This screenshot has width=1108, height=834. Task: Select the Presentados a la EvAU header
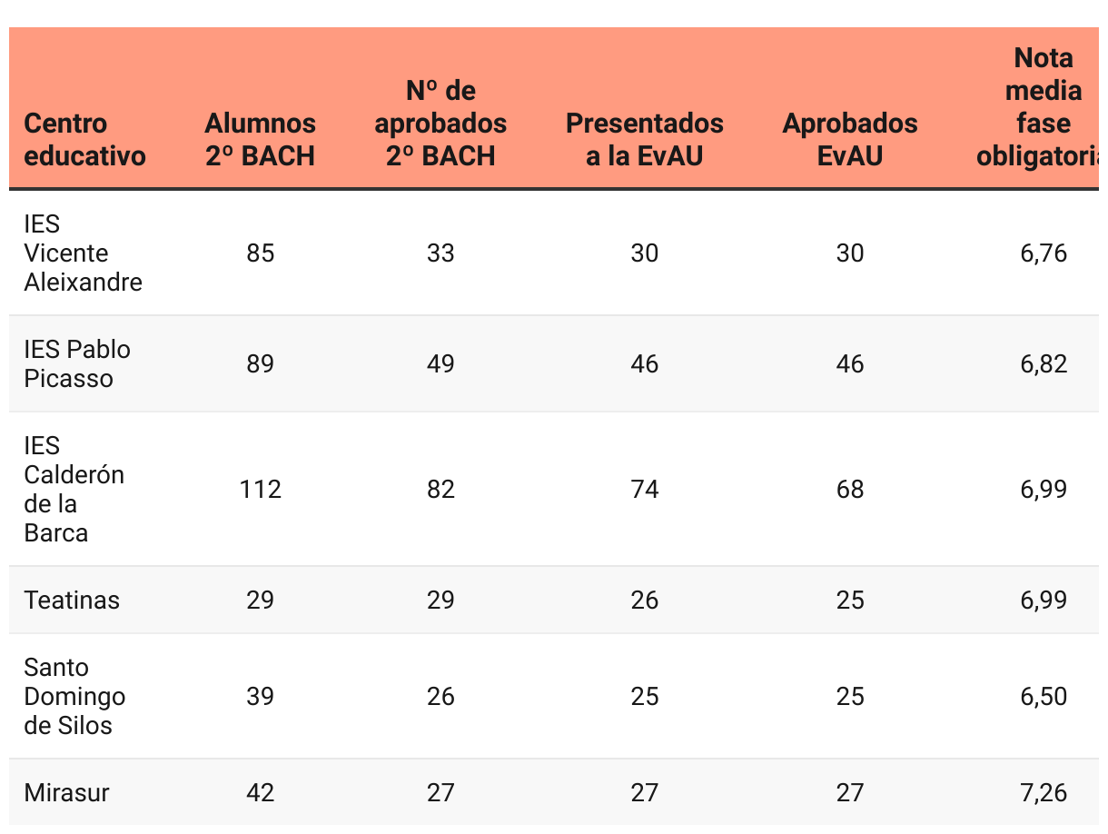click(645, 140)
